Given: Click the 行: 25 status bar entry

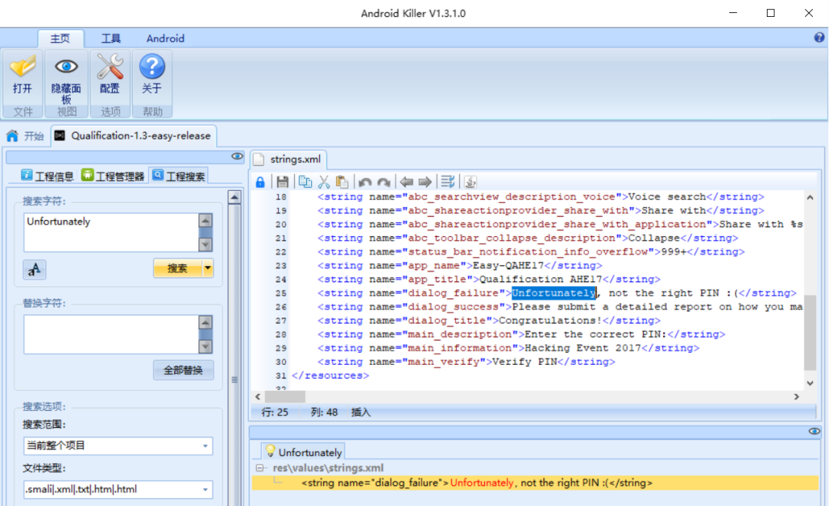Looking at the screenshot, I should (x=275, y=412).
